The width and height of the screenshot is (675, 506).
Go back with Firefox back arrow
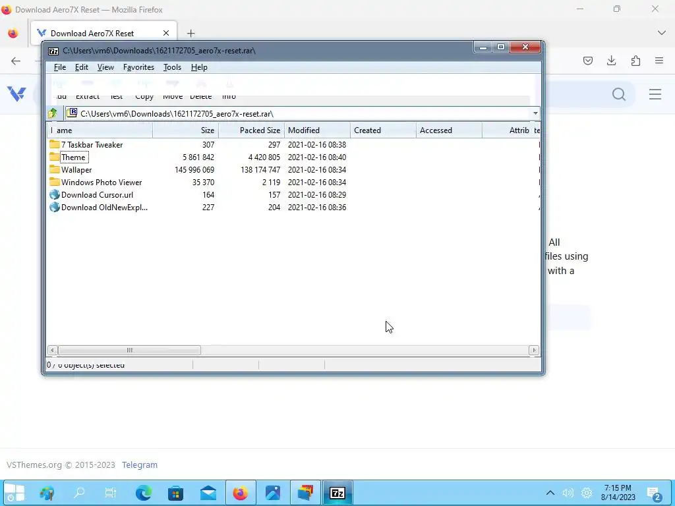16,61
